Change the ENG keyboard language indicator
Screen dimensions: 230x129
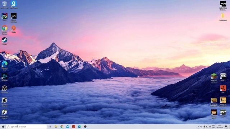213,126
